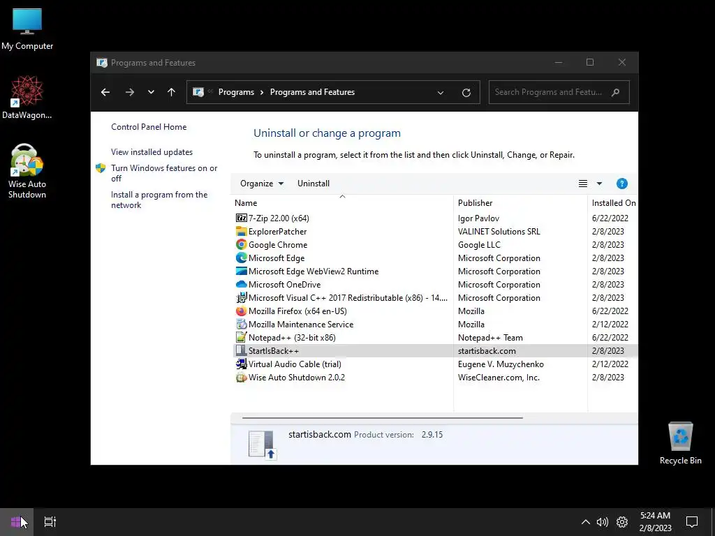Select the Notepad++ icon in list

[241, 338]
